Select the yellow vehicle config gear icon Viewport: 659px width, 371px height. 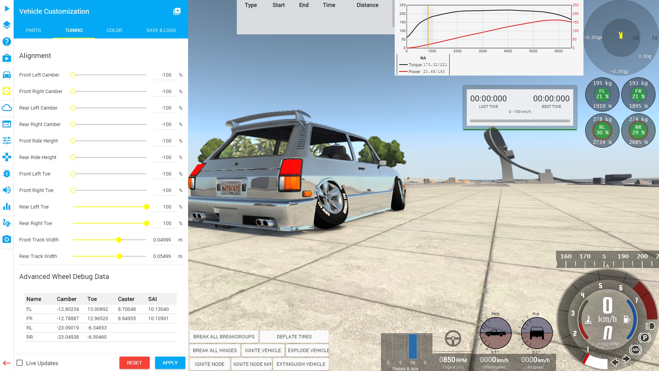tap(7, 91)
